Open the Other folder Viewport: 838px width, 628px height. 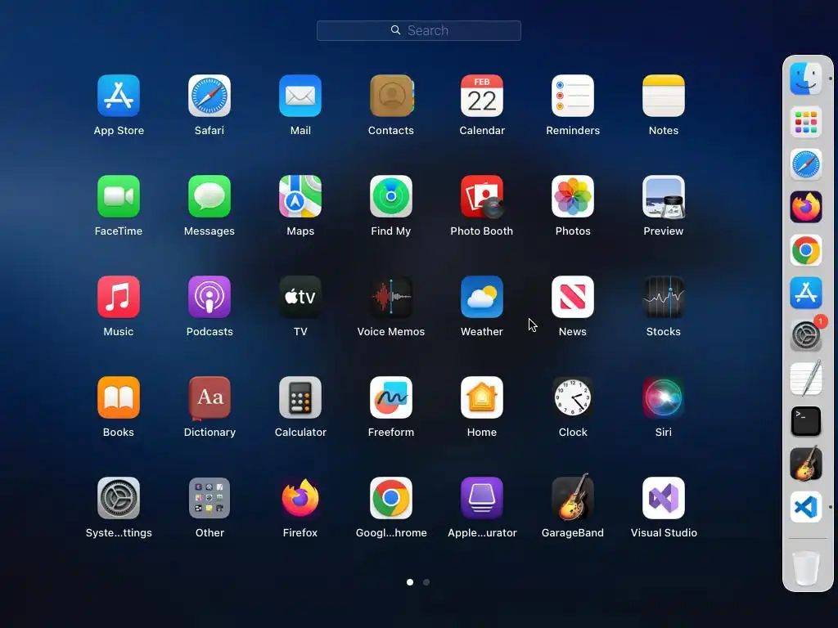point(209,498)
